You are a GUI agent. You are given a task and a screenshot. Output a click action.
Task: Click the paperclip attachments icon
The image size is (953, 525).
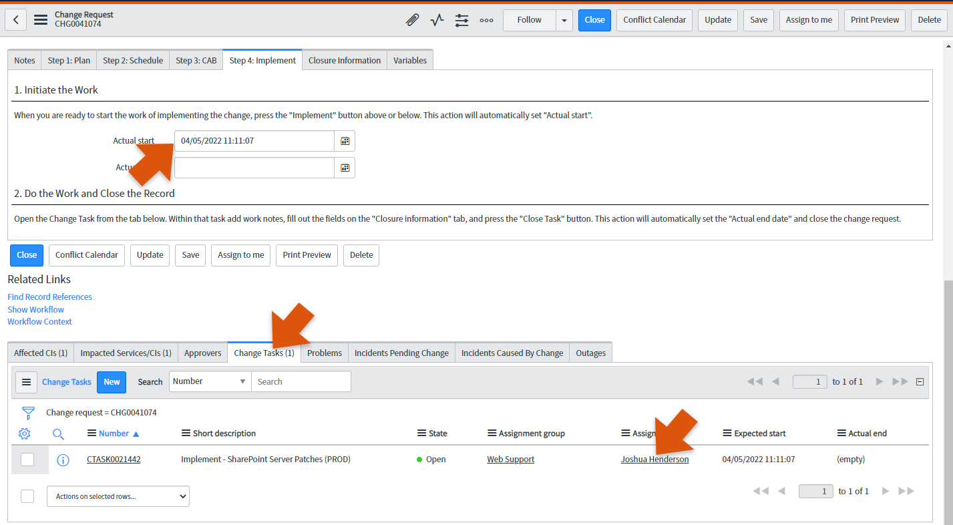coord(413,20)
